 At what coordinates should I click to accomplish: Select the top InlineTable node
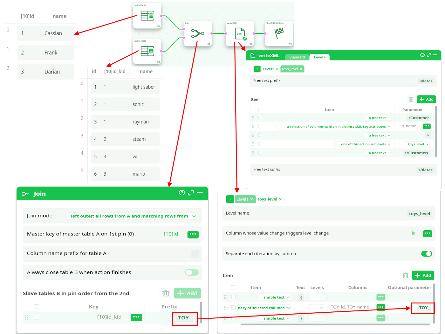147,16
